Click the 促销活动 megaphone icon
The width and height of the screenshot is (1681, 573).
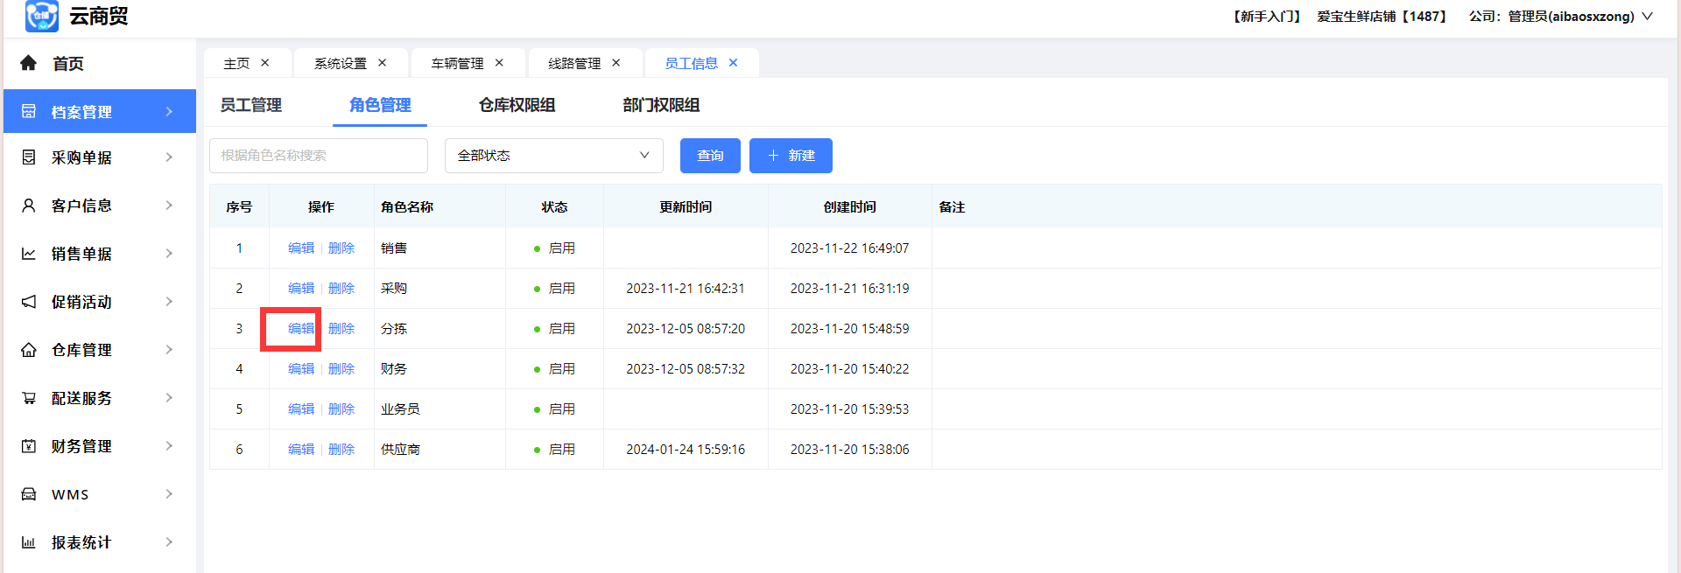coord(29,302)
